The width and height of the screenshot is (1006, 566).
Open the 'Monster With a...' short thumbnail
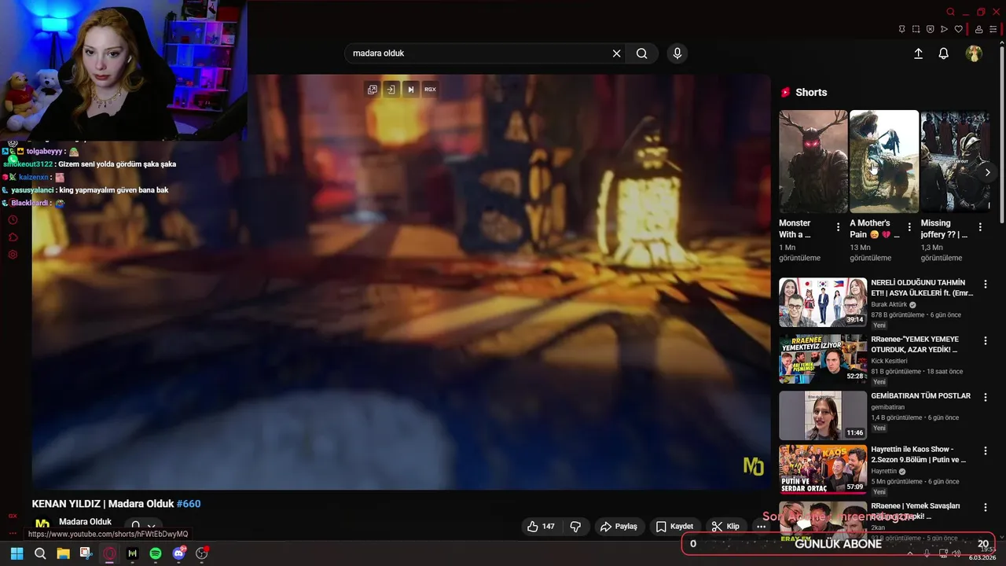(813, 161)
